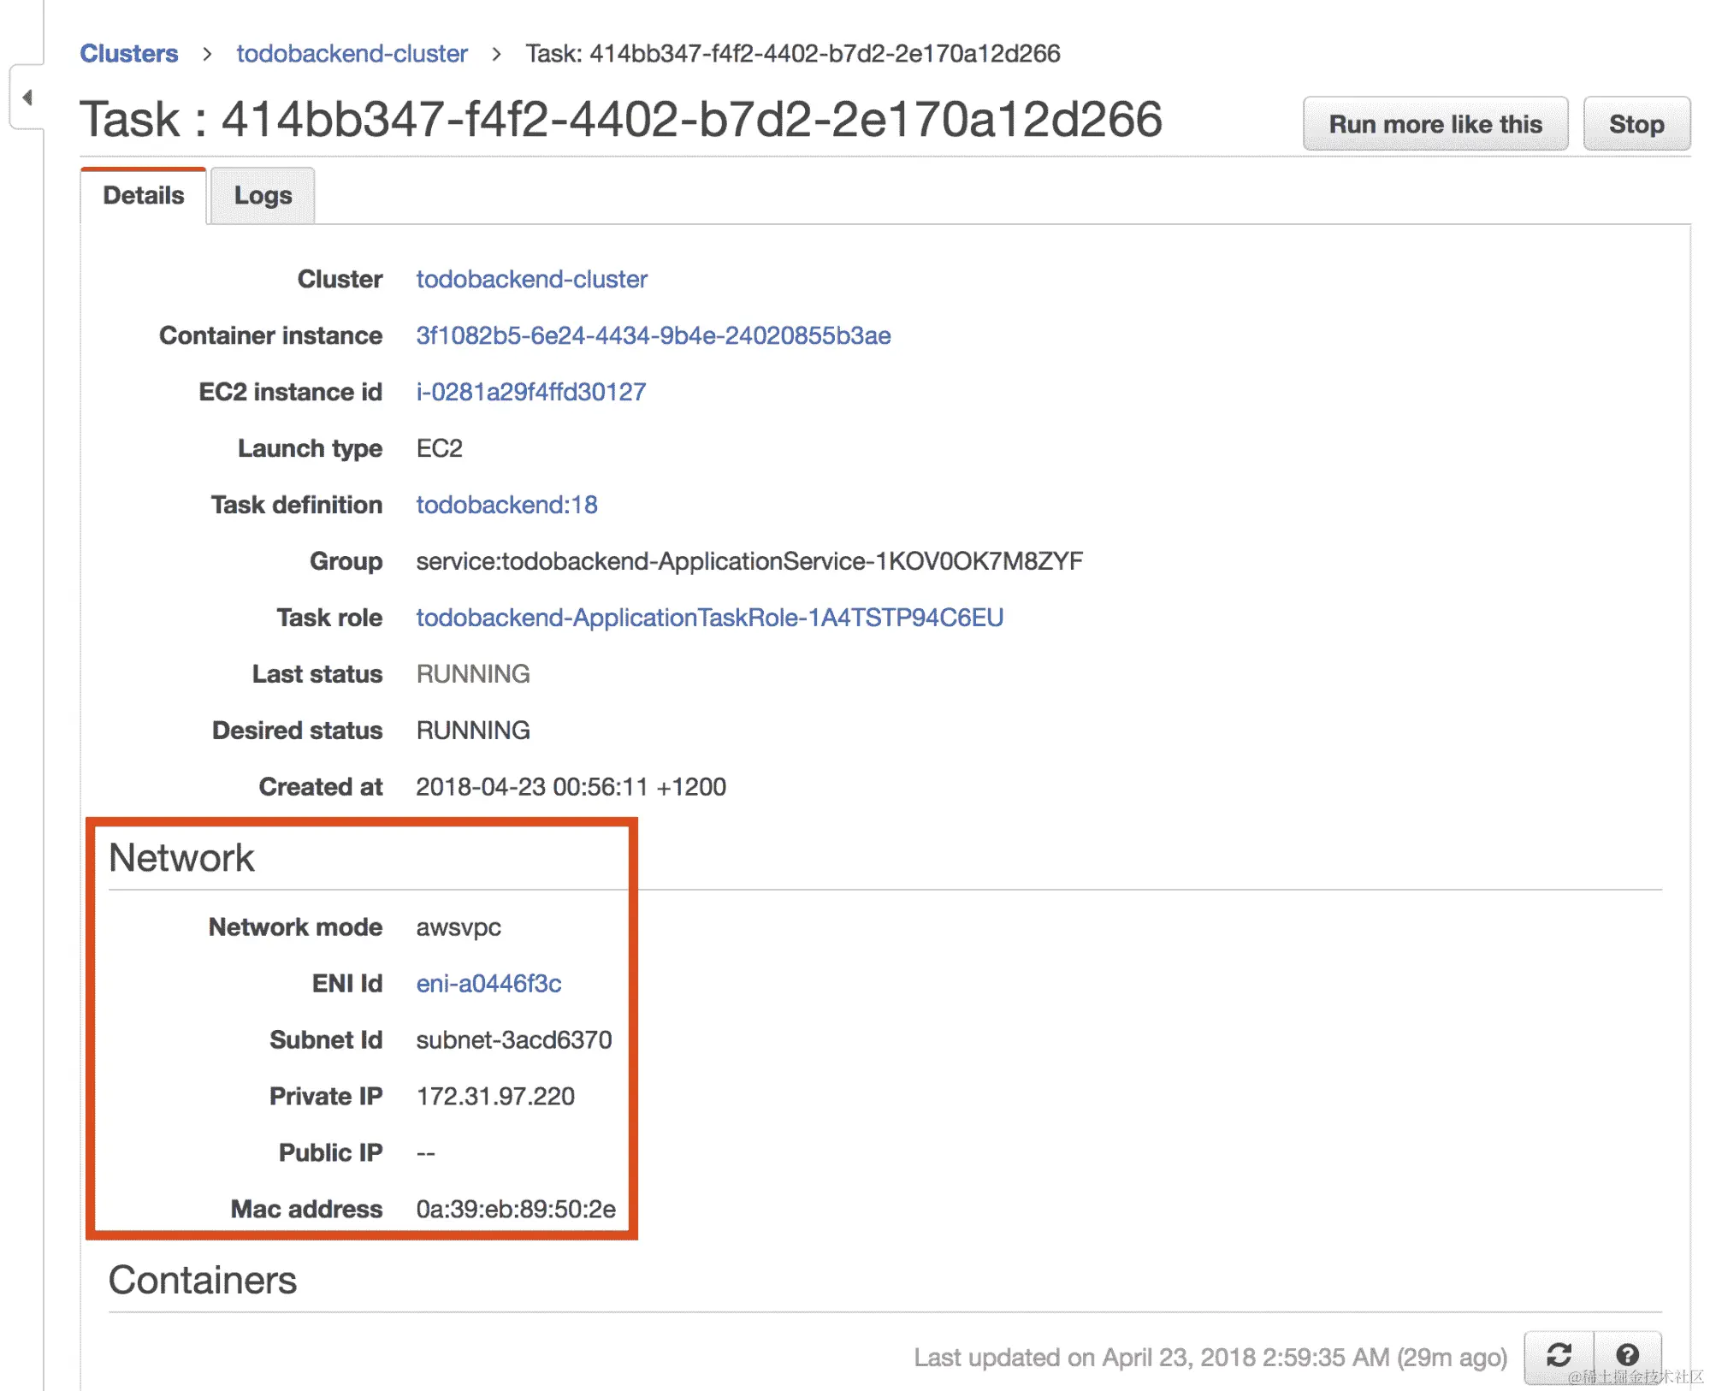
Task: Collapse sidebar with left arrow handle
Action: pyautogui.click(x=27, y=98)
